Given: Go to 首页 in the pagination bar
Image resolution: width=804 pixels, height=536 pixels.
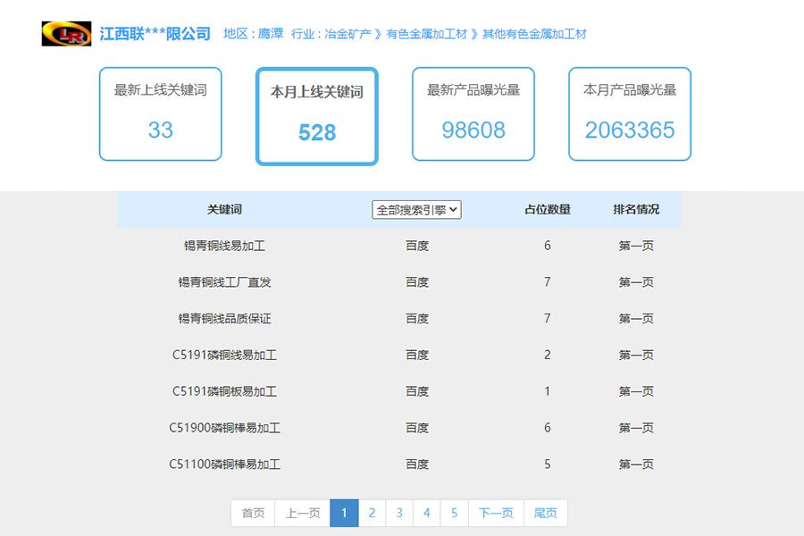Looking at the screenshot, I should point(252,513).
